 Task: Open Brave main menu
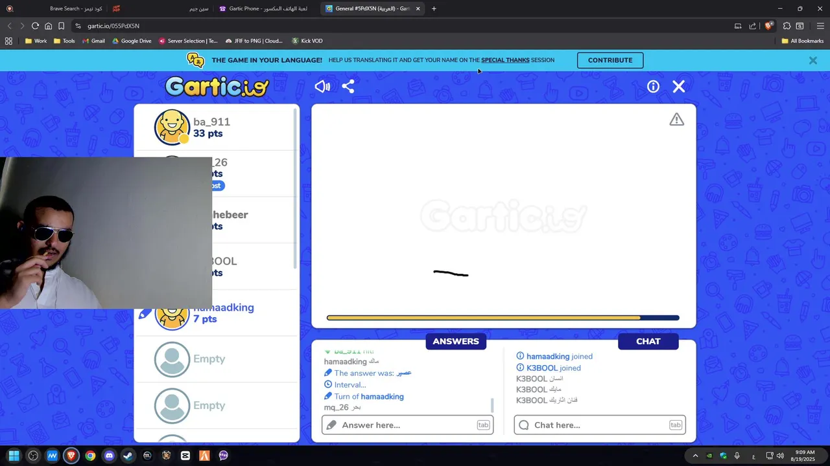(820, 26)
